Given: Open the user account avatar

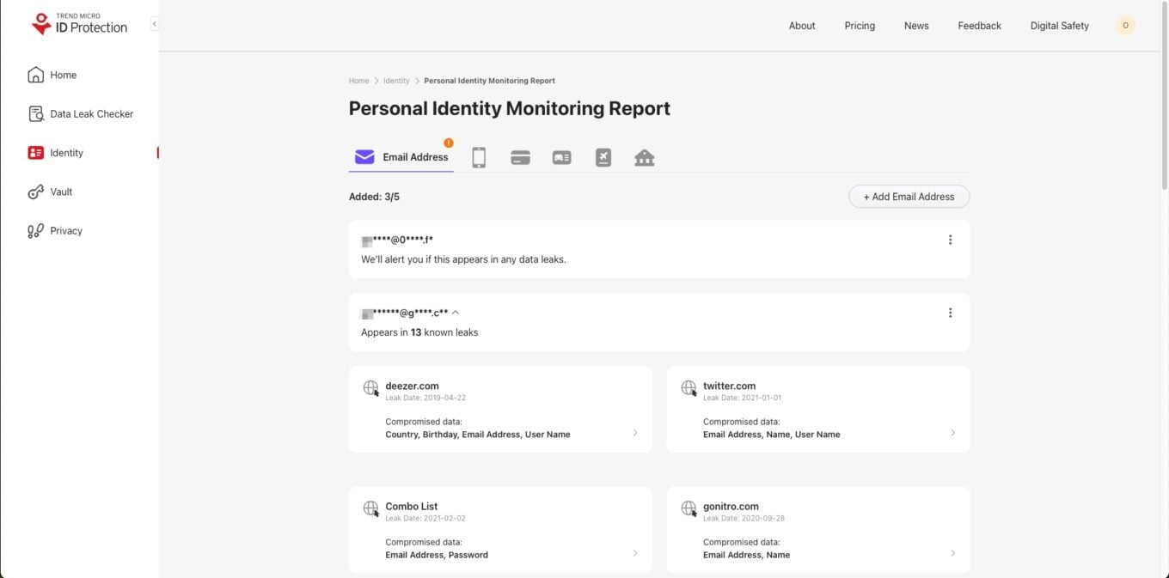Looking at the screenshot, I should click(x=1125, y=26).
